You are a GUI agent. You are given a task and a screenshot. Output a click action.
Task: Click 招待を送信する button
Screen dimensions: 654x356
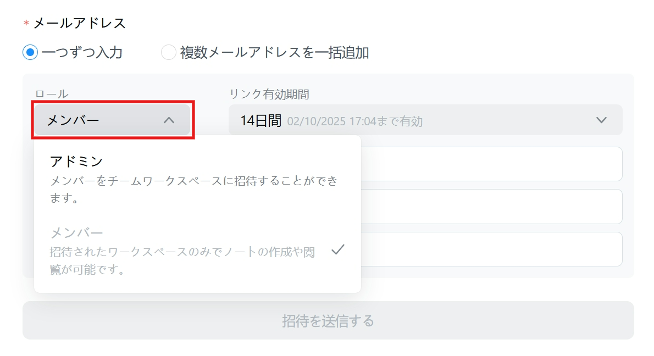[328, 321]
